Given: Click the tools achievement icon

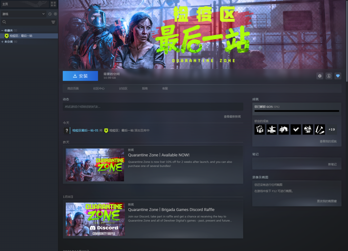Looking at the screenshot, I should [x=320, y=129].
